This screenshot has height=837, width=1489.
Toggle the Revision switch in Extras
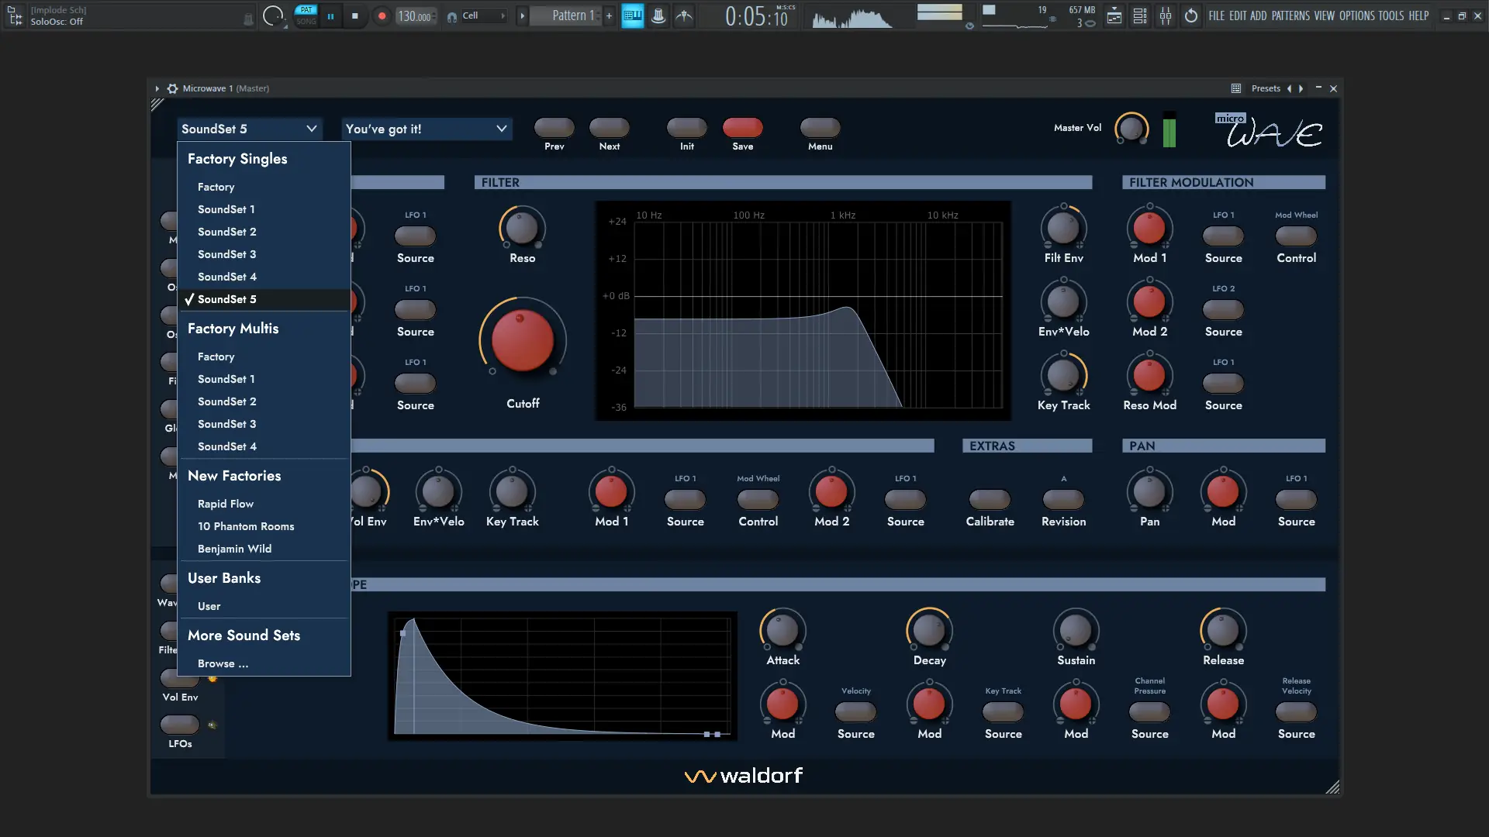click(1063, 499)
